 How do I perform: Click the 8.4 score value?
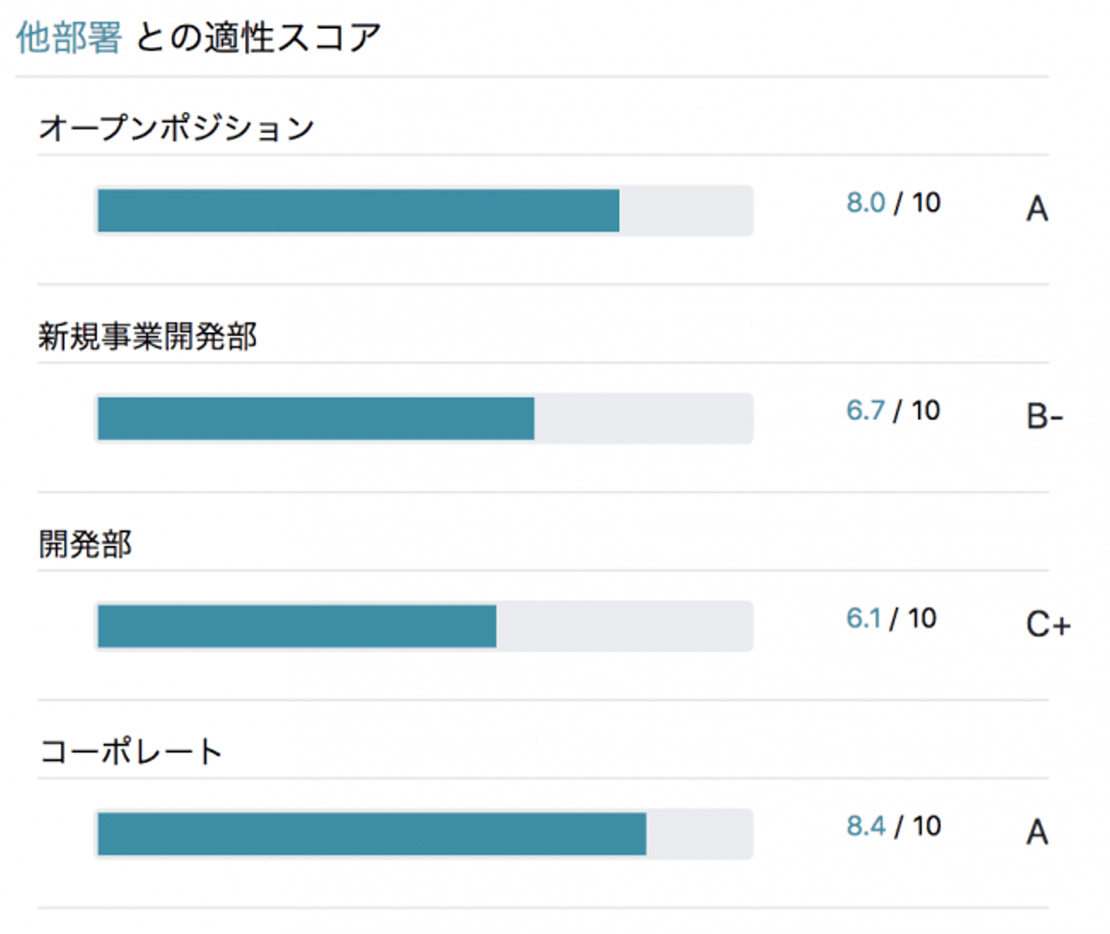click(866, 826)
